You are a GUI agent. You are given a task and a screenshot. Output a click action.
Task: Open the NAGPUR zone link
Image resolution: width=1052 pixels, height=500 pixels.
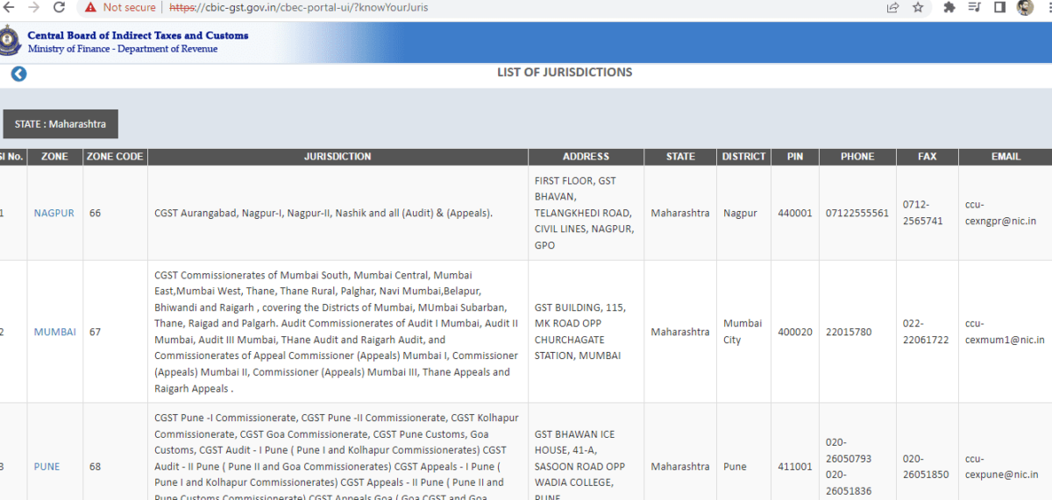pos(54,213)
